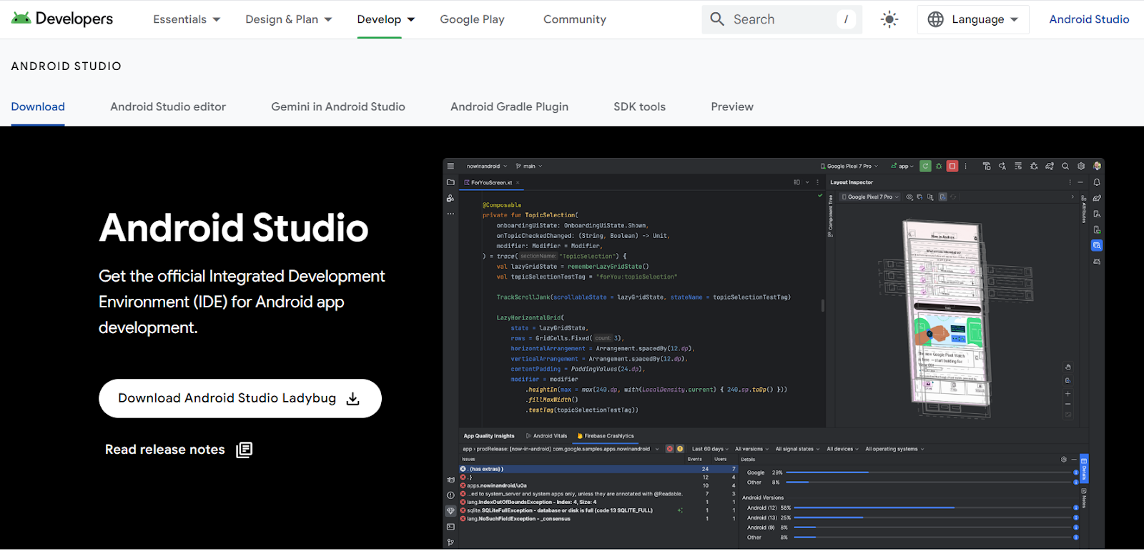Screen dimensions: 1144x554
Task: Open the Language selector dropdown
Action: tap(973, 19)
